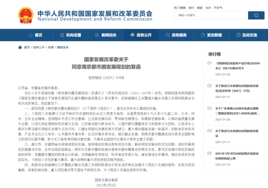Viewport: 268px width, 188px height.
Task: Click the 排行榜 heading
Action: pos(215,54)
